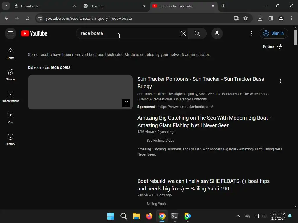Open the YouTube hamburger guide menu
Viewport: 298px width, 223px height.
point(10,33)
